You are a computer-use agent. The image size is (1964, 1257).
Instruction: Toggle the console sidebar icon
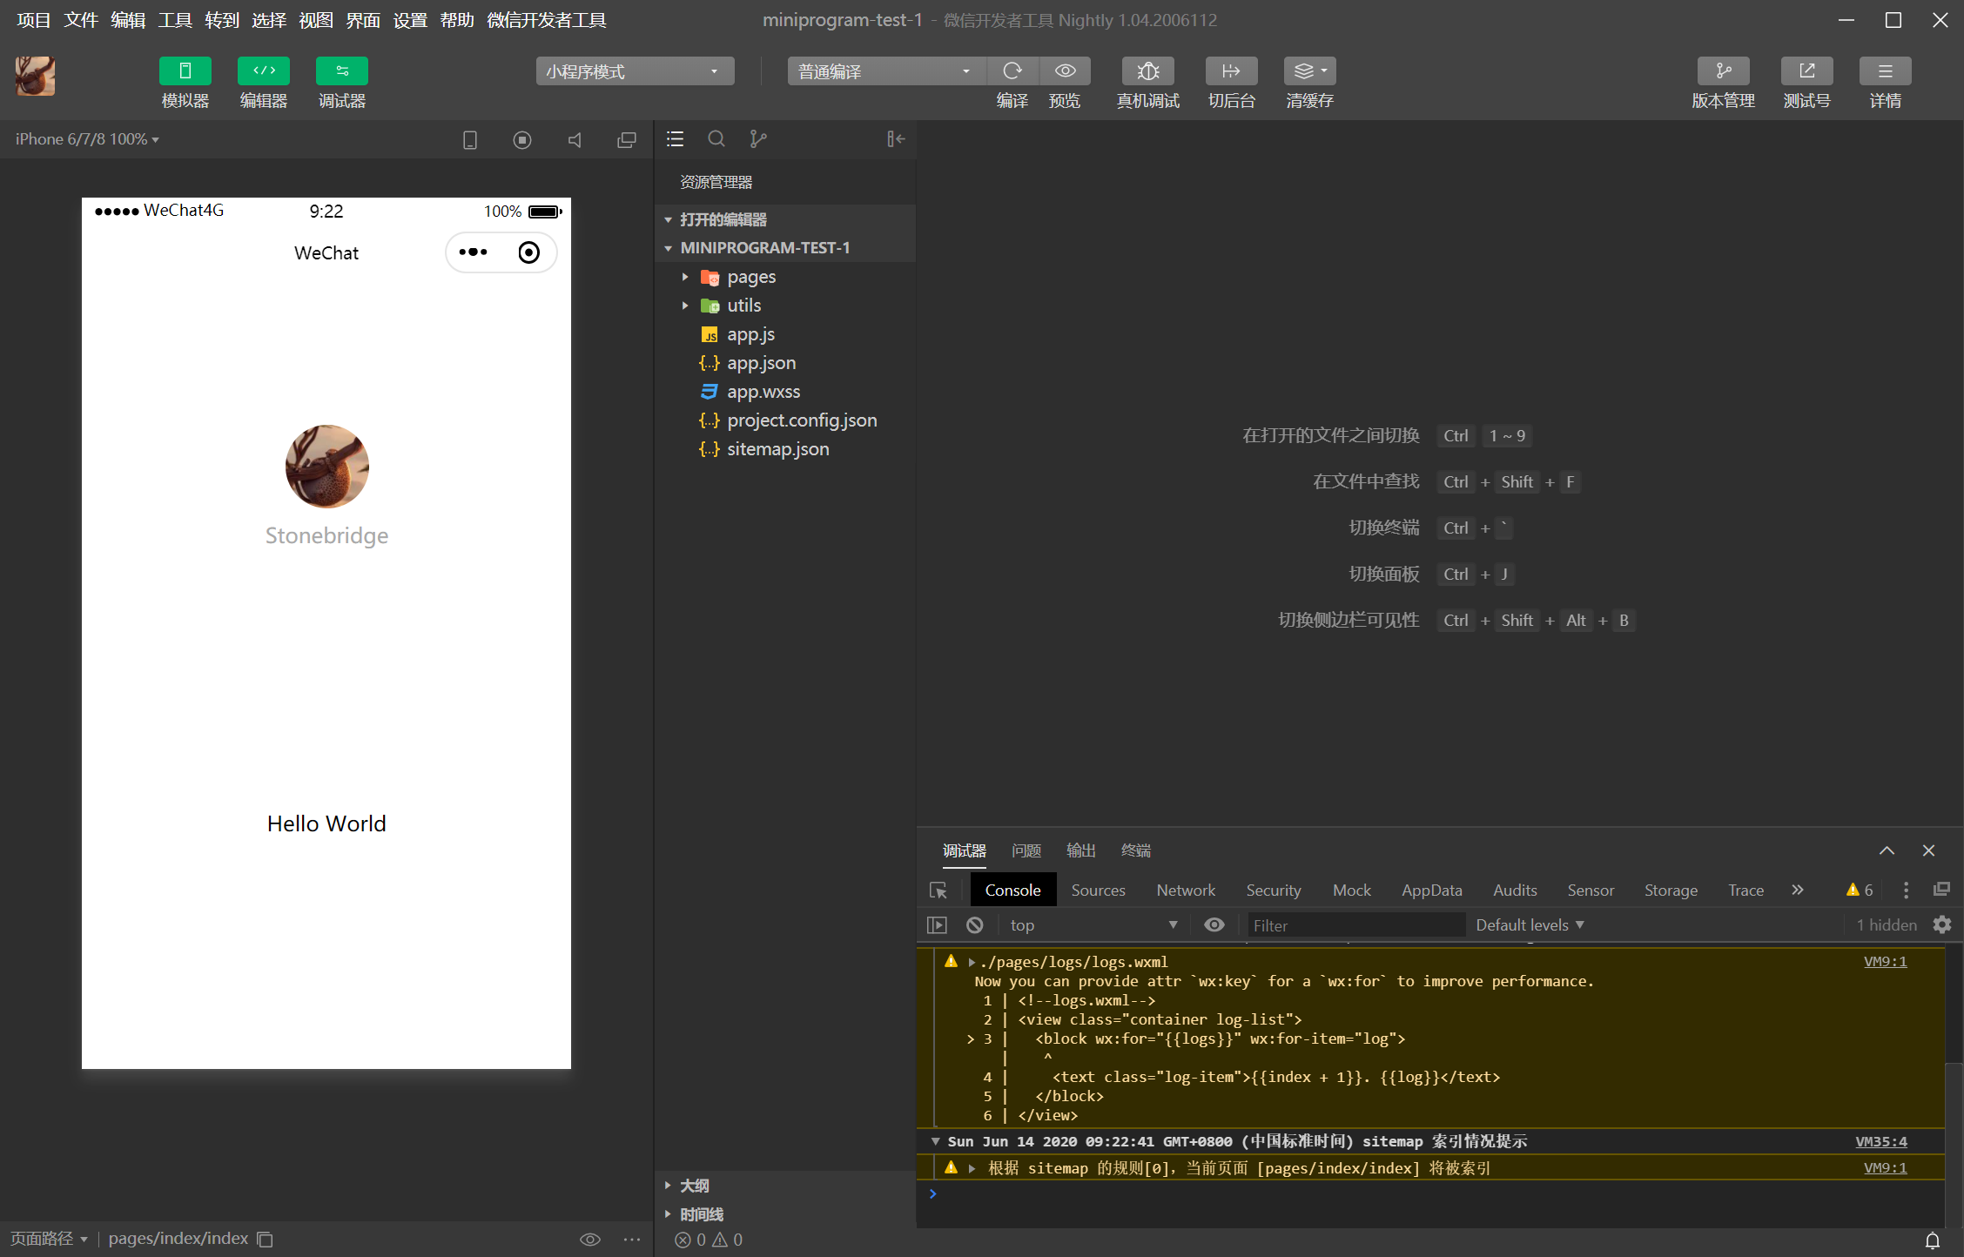[x=937, y=925]
